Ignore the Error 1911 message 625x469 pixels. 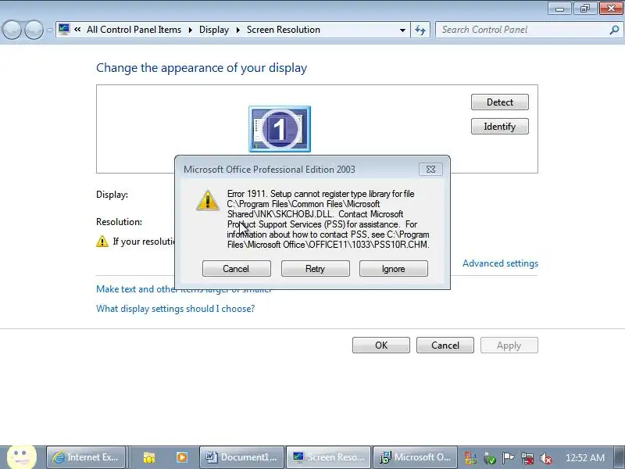click(394, 268)
